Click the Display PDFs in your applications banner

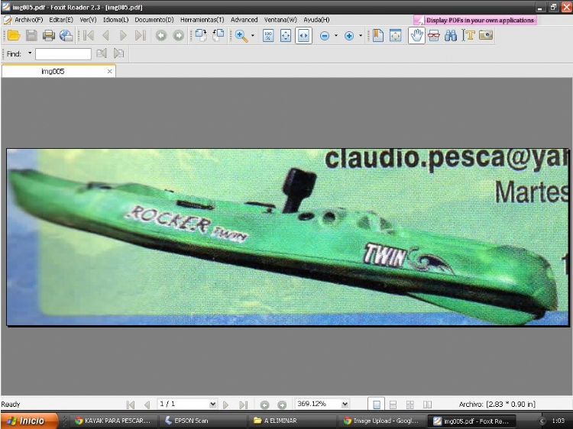click(x=475, y=20)
